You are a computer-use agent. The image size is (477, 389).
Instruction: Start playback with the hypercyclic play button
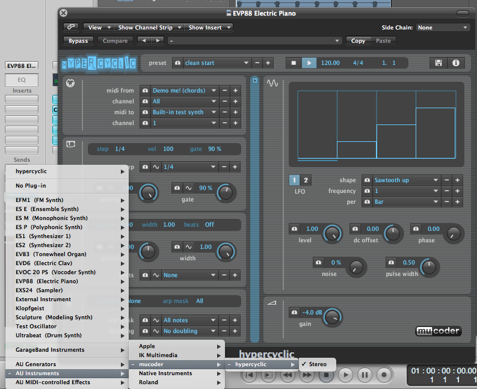[309, 63]
